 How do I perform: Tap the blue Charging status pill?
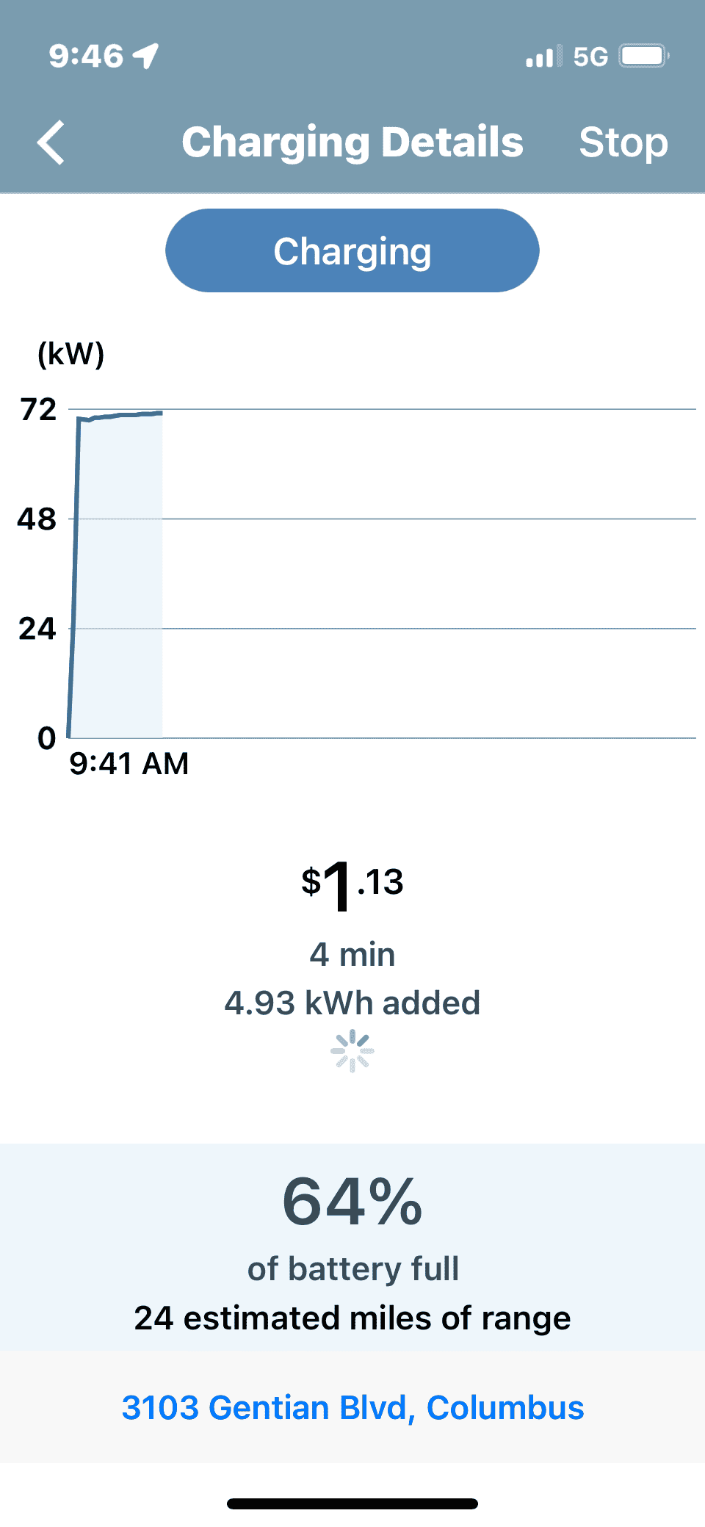click(x=352, y=251)
